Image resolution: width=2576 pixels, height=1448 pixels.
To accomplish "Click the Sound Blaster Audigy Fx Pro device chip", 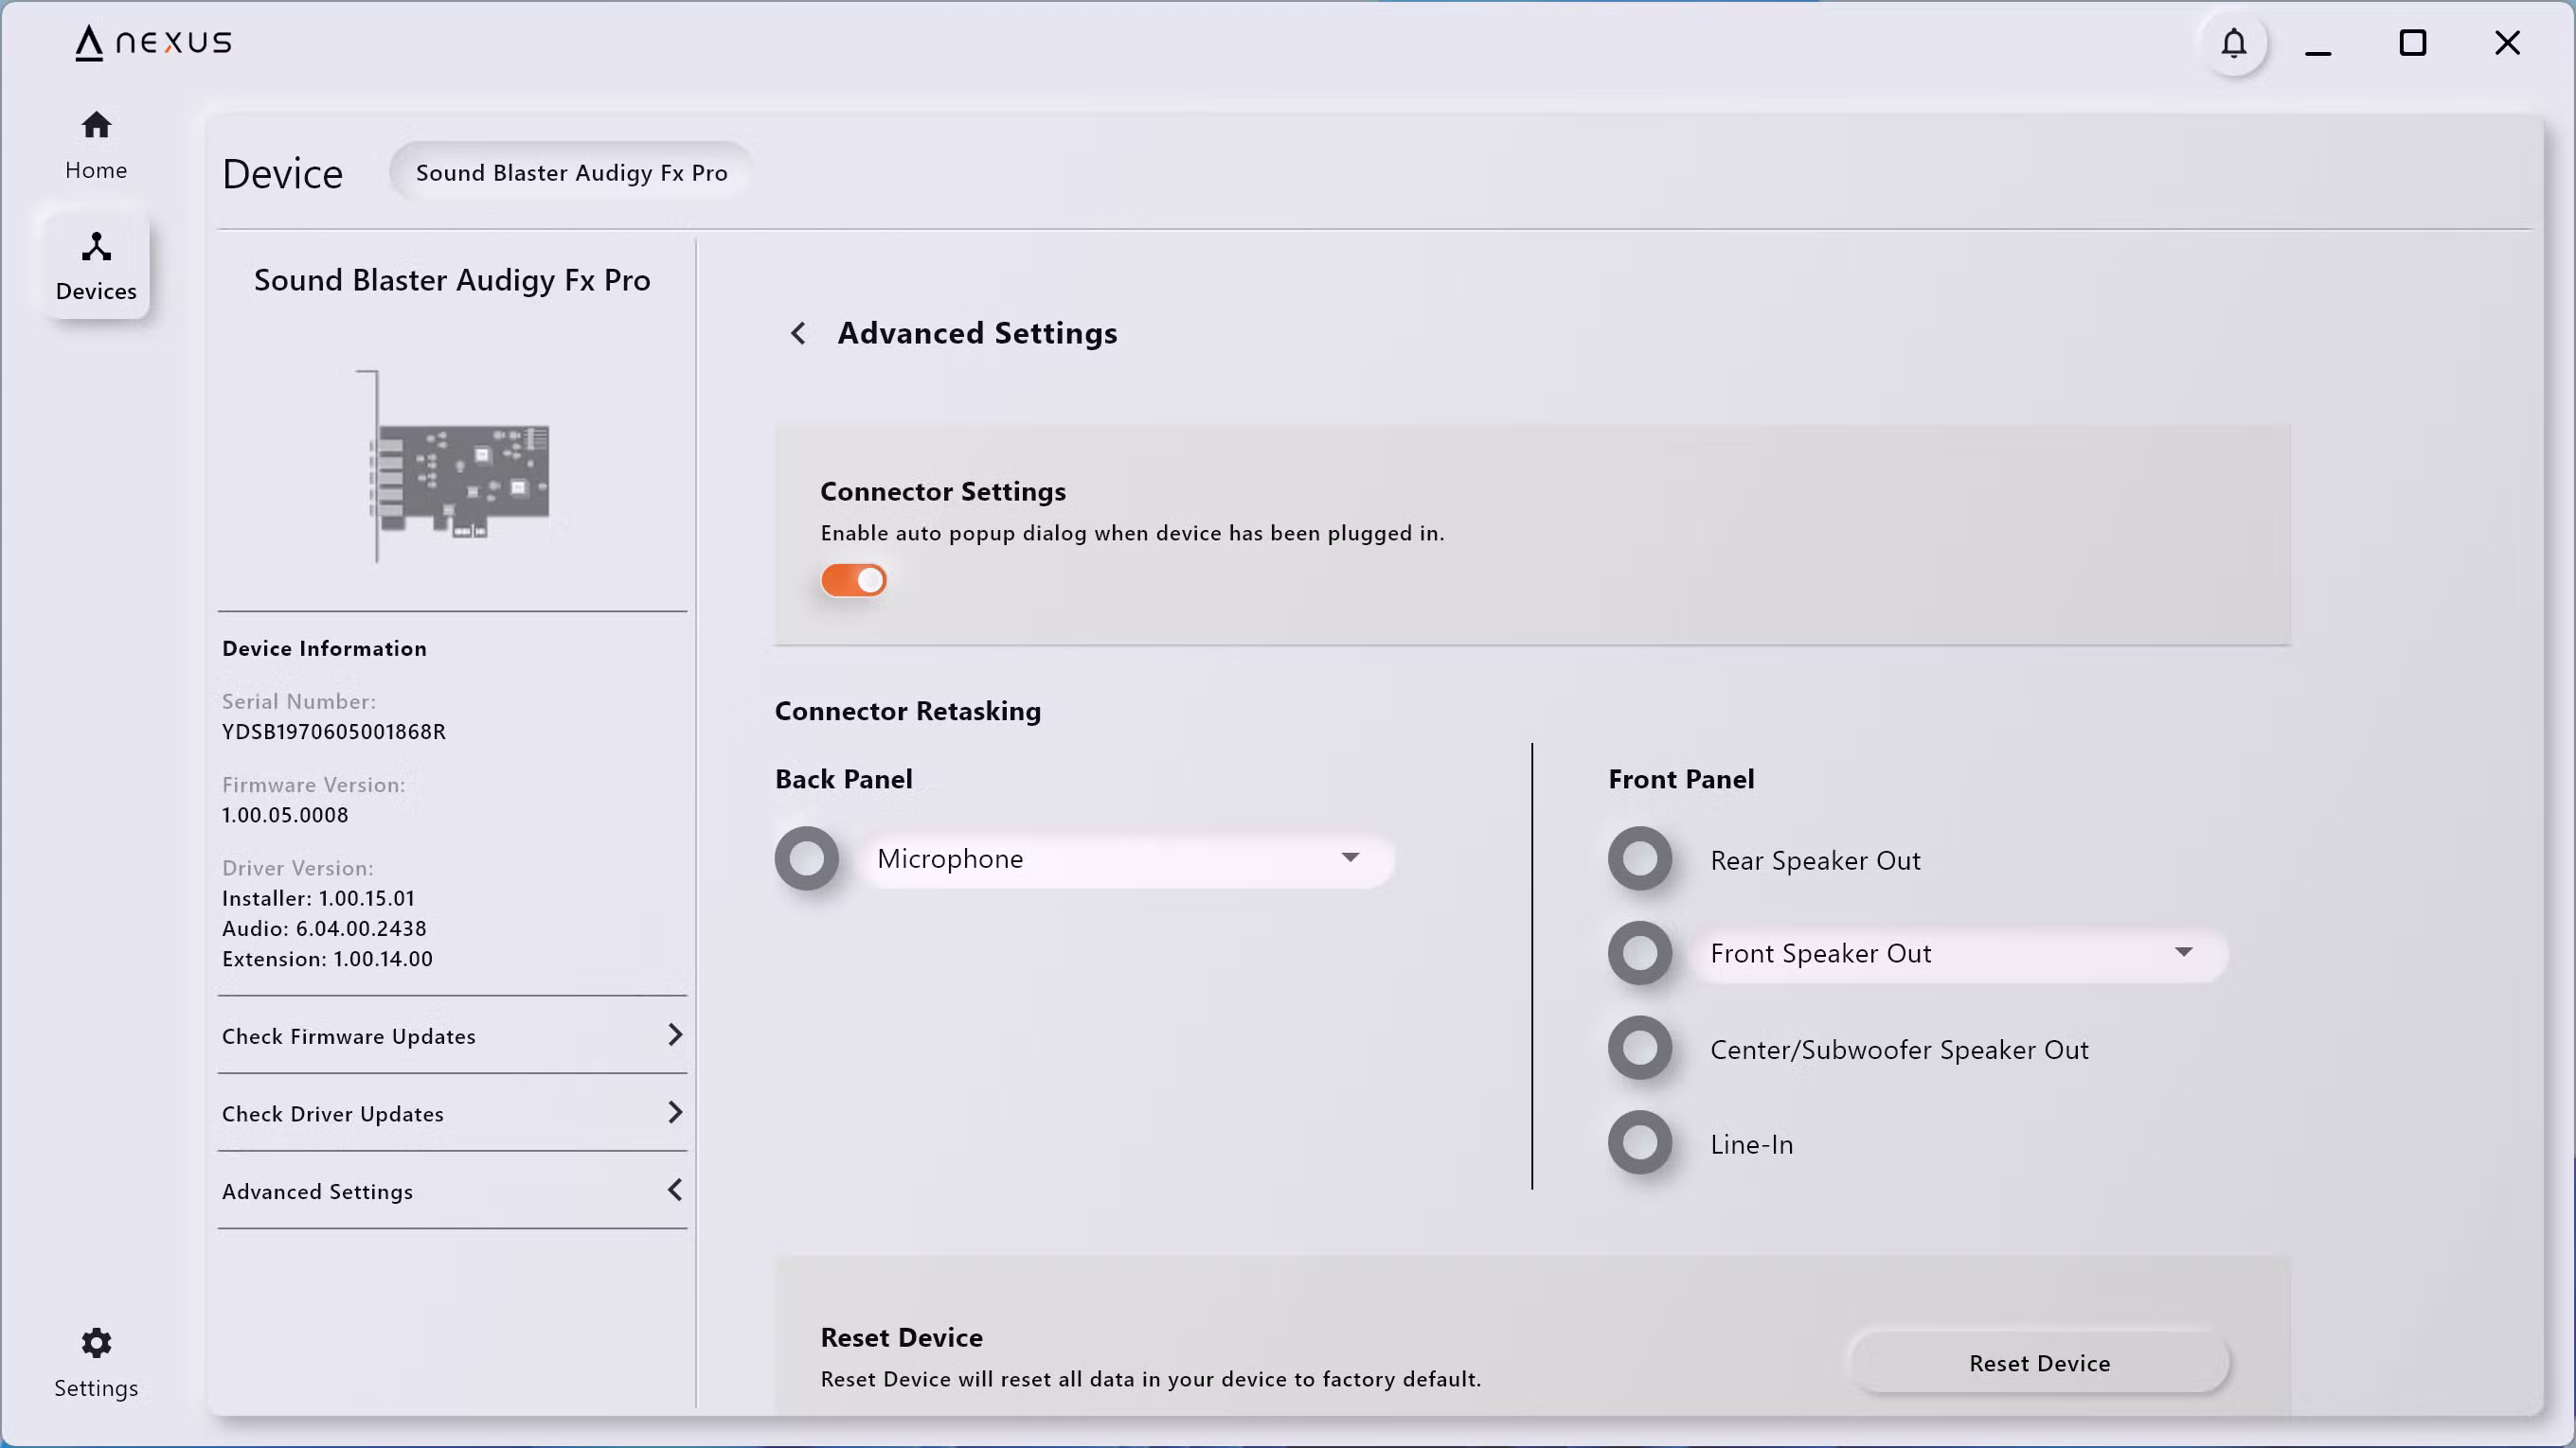I will point(571,173).
